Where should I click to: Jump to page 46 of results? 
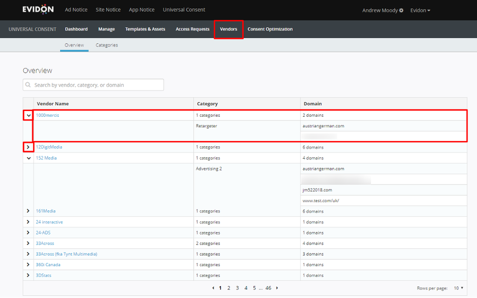coord(268,288)
